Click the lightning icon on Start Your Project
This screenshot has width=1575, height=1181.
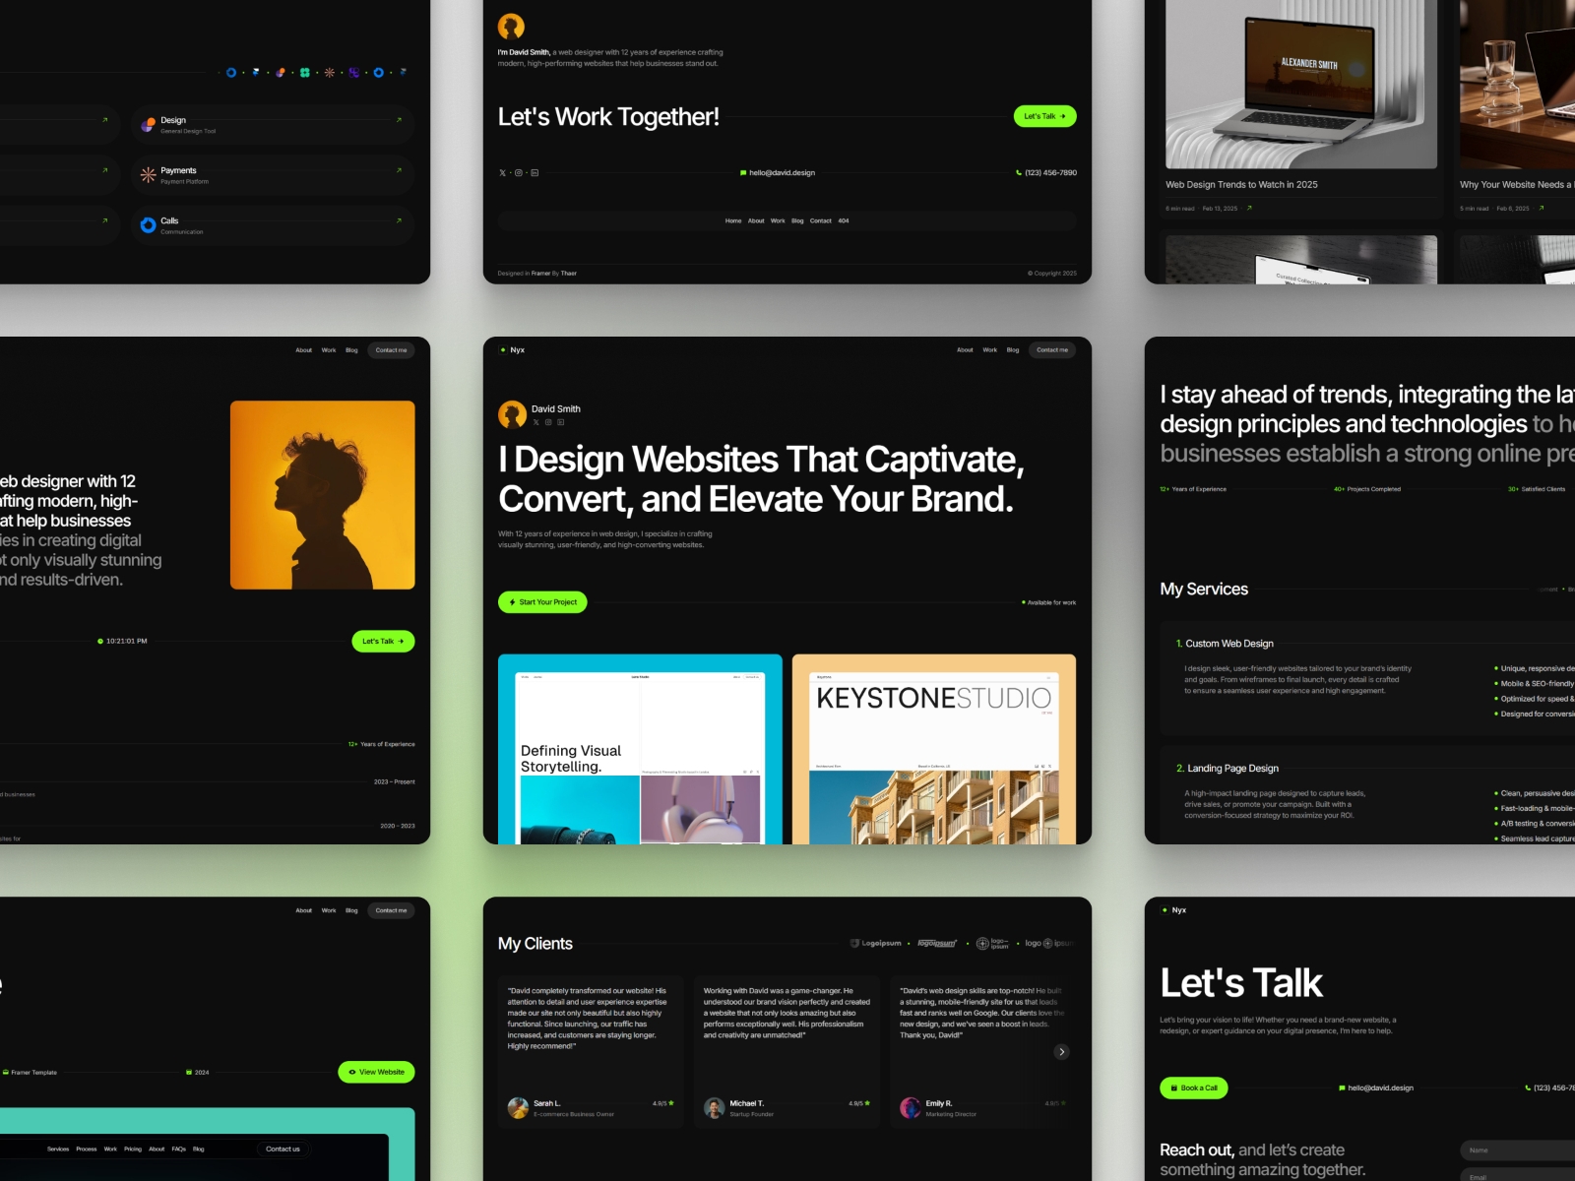[x=513, y=602]
